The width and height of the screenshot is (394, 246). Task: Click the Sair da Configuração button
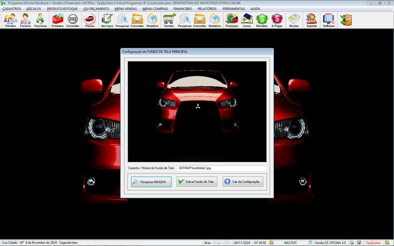[243, 182]
